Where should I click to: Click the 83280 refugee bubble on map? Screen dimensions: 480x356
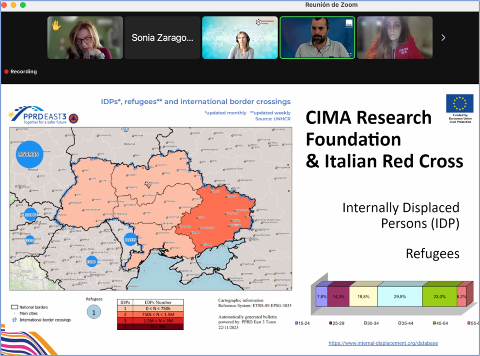pos(91,261)
